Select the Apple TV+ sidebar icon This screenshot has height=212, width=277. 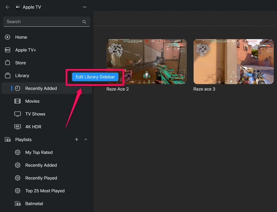(7, 50)
